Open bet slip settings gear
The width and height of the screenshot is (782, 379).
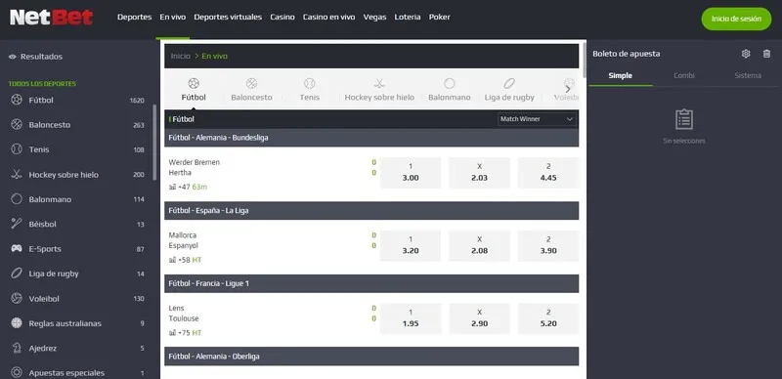tap(746, 54)
